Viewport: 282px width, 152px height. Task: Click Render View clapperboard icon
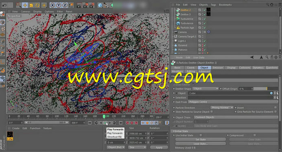coord(79,5)
